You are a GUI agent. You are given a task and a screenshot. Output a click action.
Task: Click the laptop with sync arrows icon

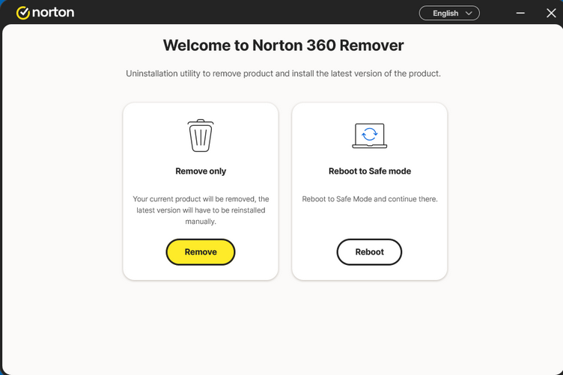[369, 135]
